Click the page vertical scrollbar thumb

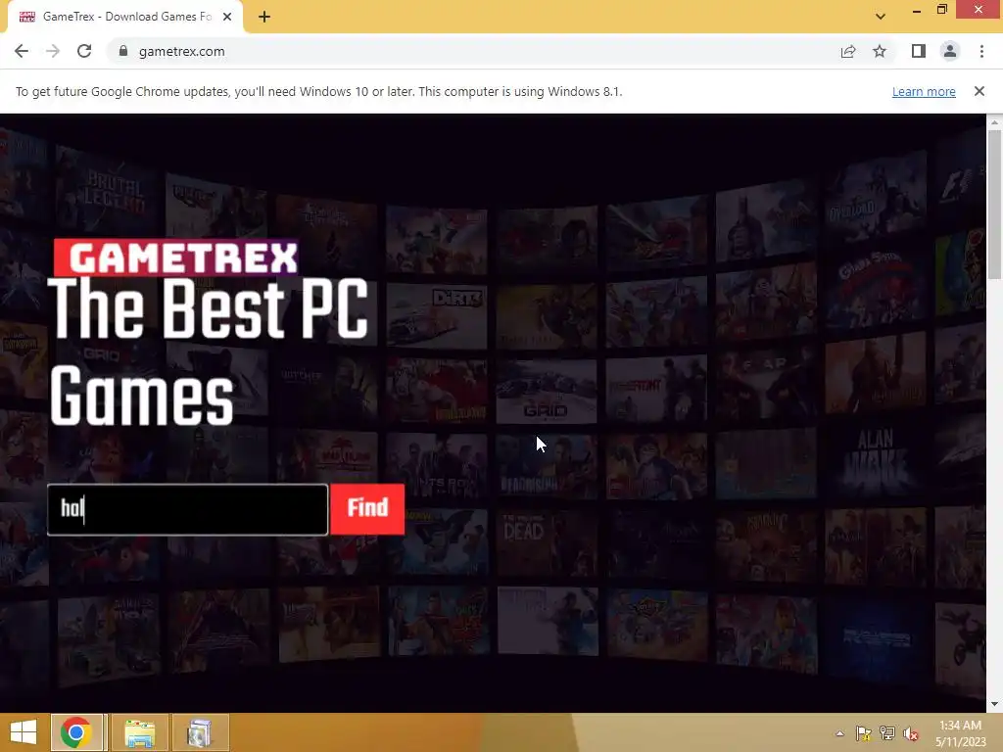(x=994, y=205)
